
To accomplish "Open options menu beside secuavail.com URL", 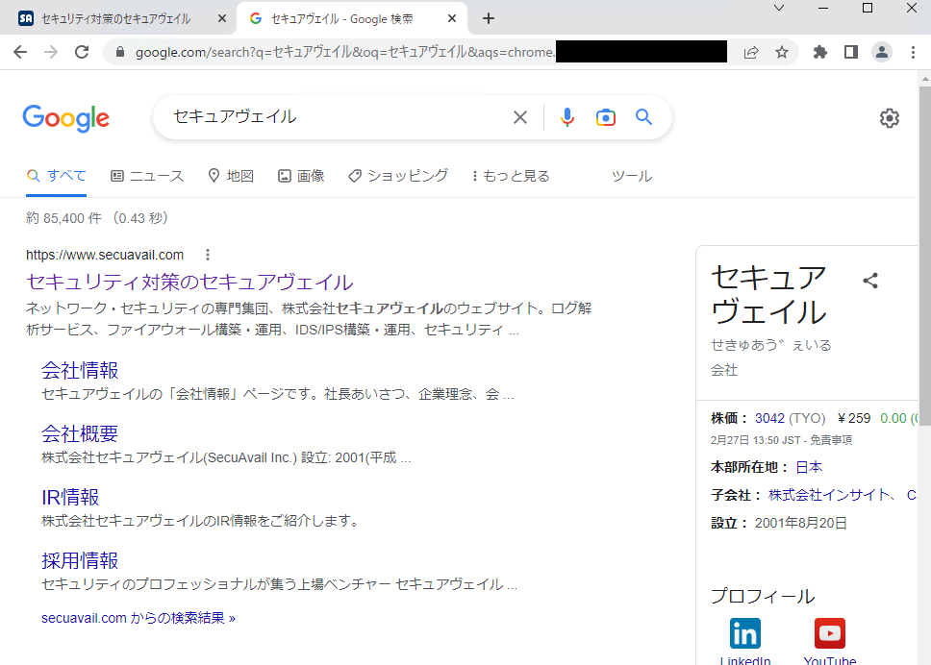I will pyautogui.click(x=207, y=255).
